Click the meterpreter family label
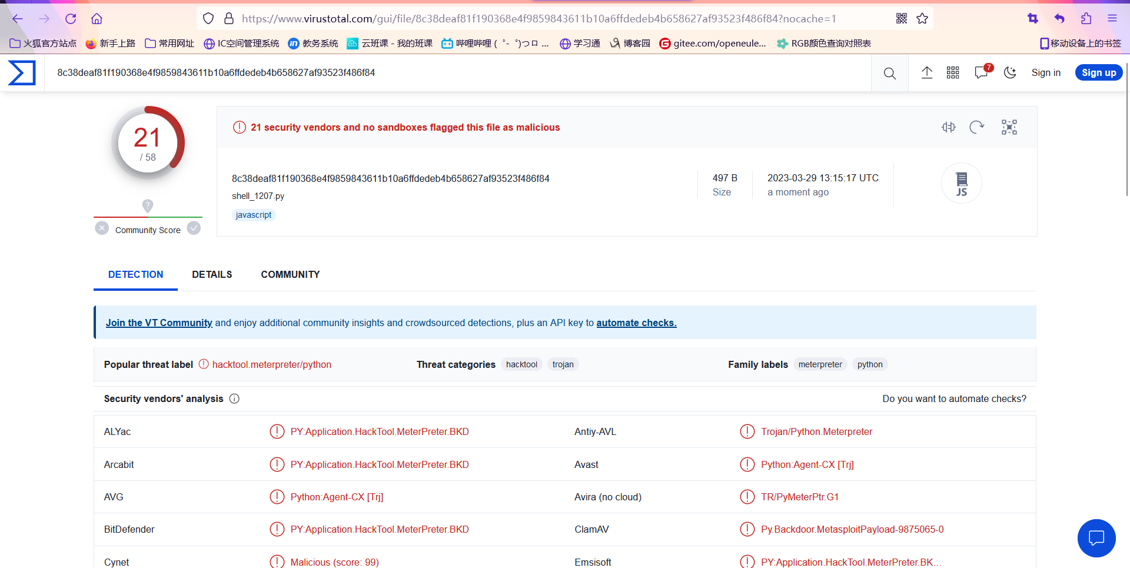Viewport: 1130px width, 568px height. pos(820,364)
